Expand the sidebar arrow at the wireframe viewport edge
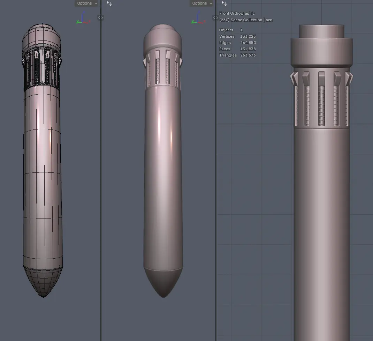373x341 pixels. [100, 17]
